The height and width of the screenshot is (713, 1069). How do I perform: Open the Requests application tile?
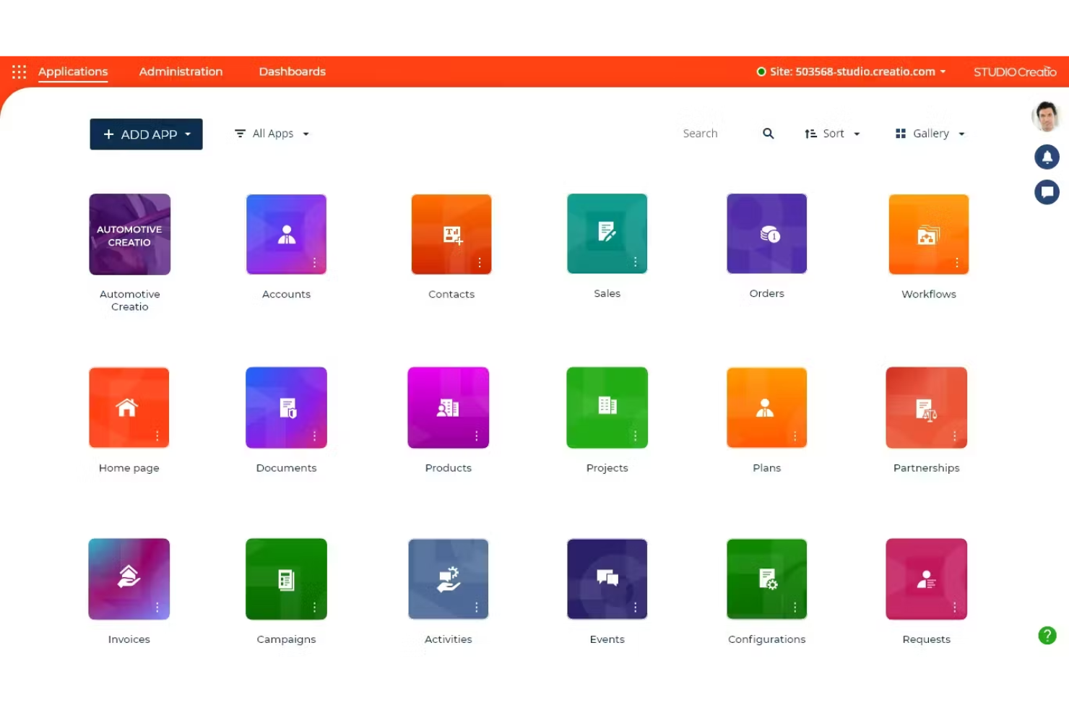tap(926, 579)
